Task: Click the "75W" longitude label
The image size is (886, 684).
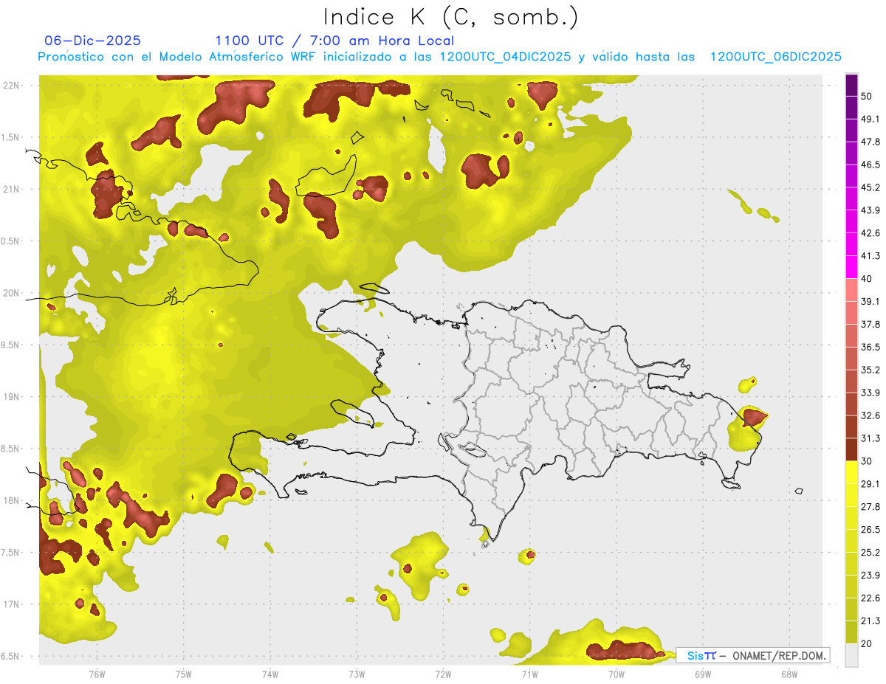Action: click(183, 674)
